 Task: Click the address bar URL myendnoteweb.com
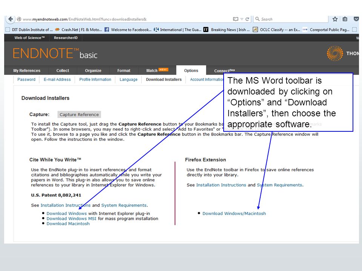(x=85, y=19)
